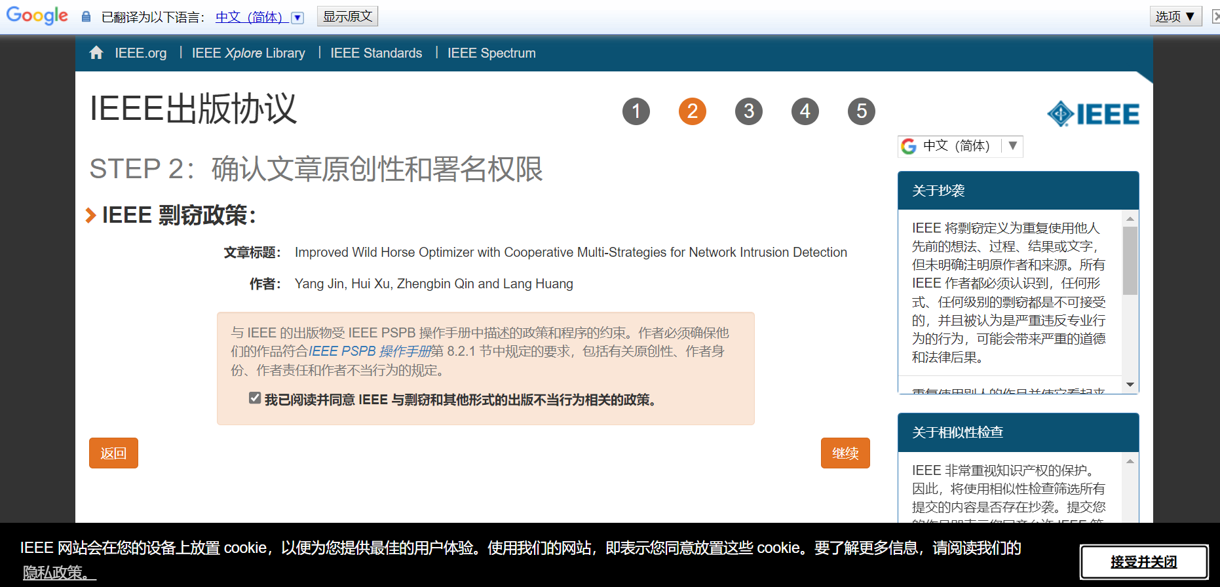Click the IEEE logo at top right

click(x=1093, y=114)
